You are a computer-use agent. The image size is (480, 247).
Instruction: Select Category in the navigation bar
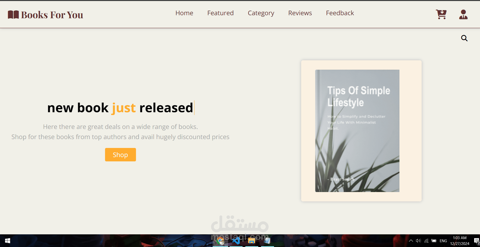[x=261, y=13]
